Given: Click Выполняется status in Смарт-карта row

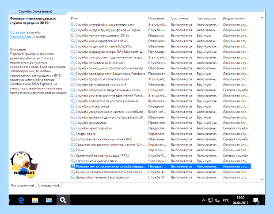Looking at the screenshot, I should pos(181,134).
